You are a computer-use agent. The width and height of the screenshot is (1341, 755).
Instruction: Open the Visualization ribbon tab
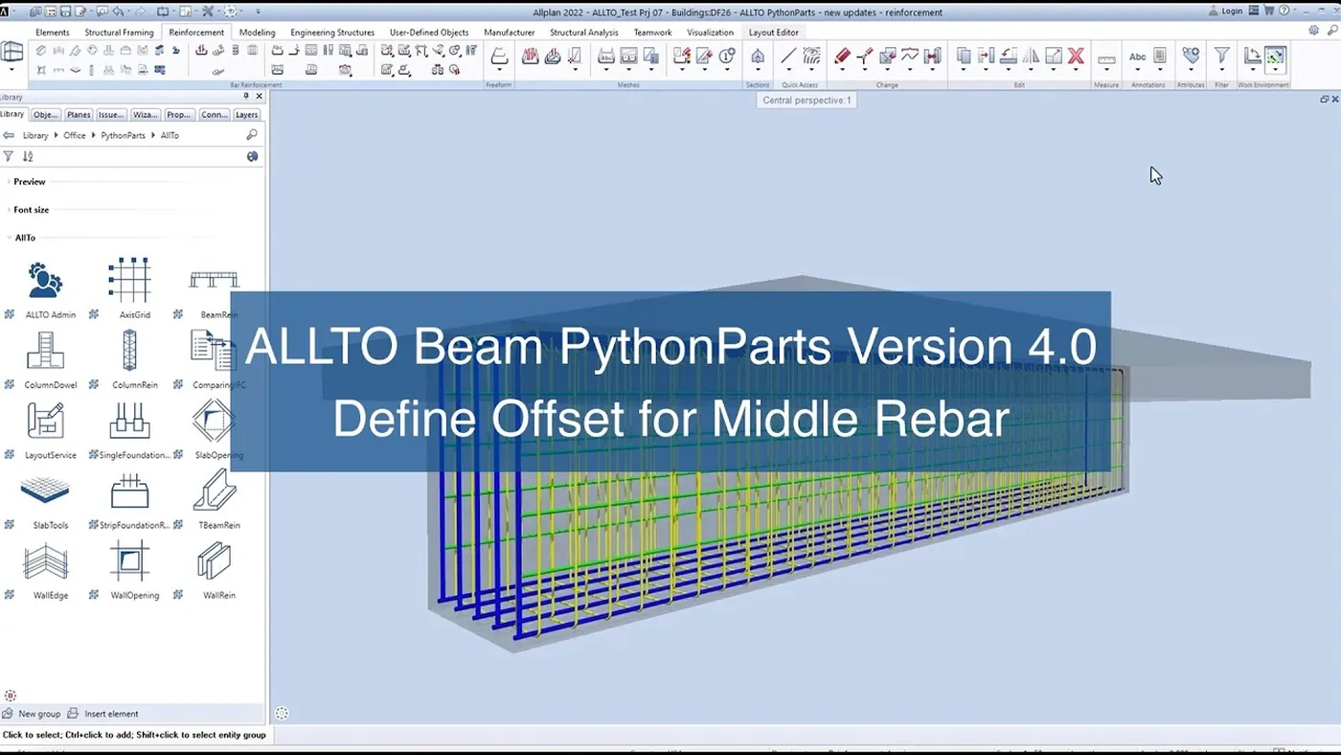710,33
